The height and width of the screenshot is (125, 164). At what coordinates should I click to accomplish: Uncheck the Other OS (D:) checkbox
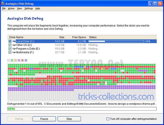tap(10, 45)
